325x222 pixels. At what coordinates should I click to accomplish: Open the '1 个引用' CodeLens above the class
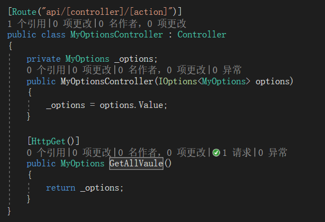click(27, 24)
